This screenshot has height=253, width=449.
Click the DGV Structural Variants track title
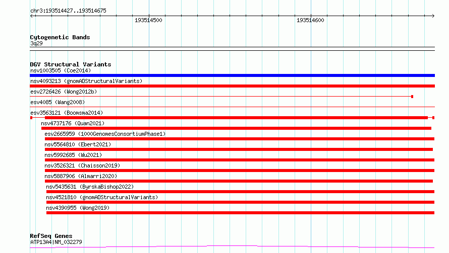tap(71, 64)
